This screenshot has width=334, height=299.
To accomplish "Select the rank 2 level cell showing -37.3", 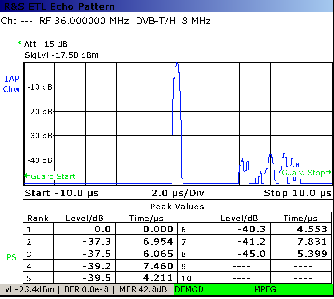I will pos(97,241).
